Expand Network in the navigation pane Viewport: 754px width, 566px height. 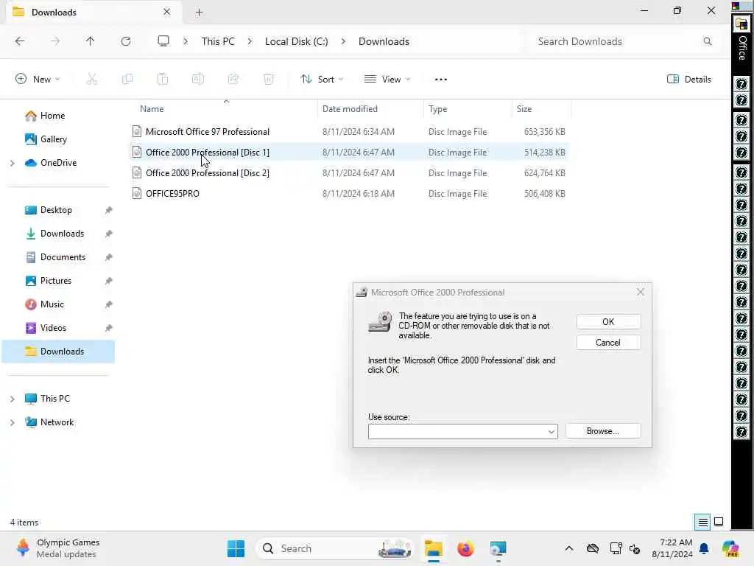coord(12,422)
